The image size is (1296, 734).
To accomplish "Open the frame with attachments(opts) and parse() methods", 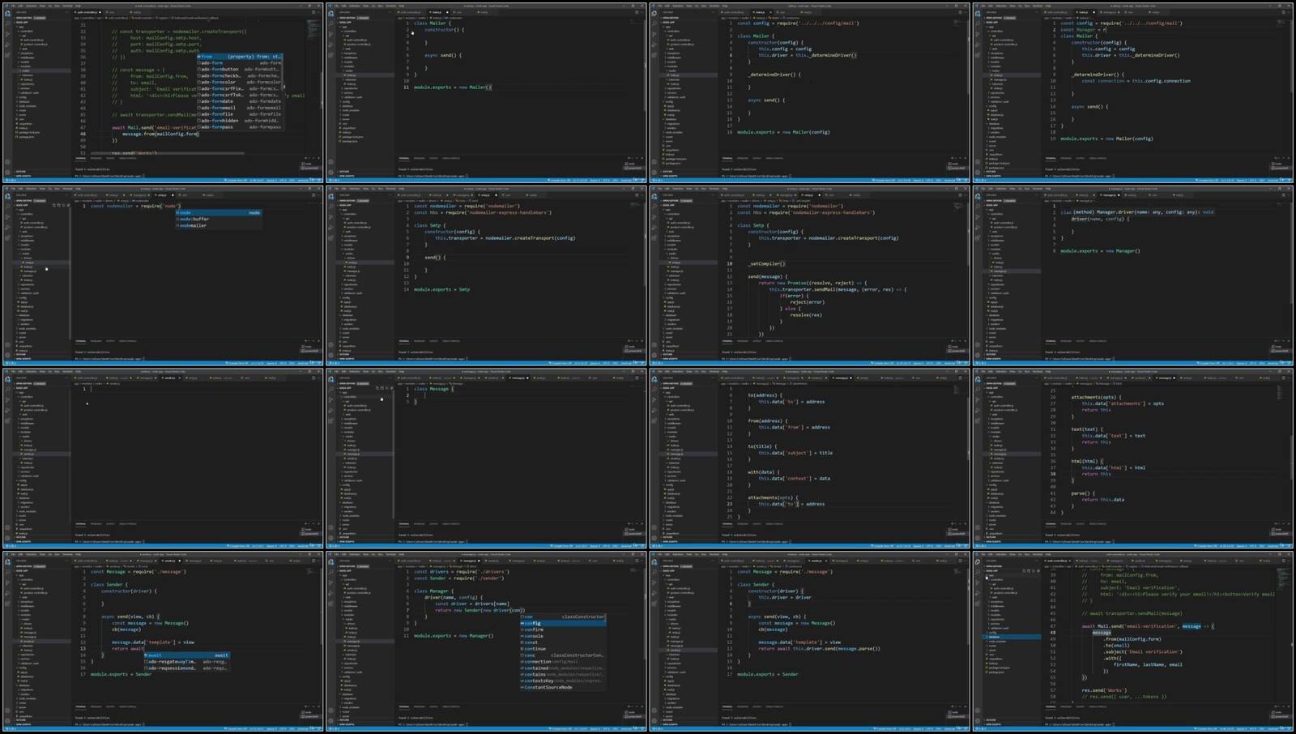I will pyautogui.click(x=1133, y=459).
